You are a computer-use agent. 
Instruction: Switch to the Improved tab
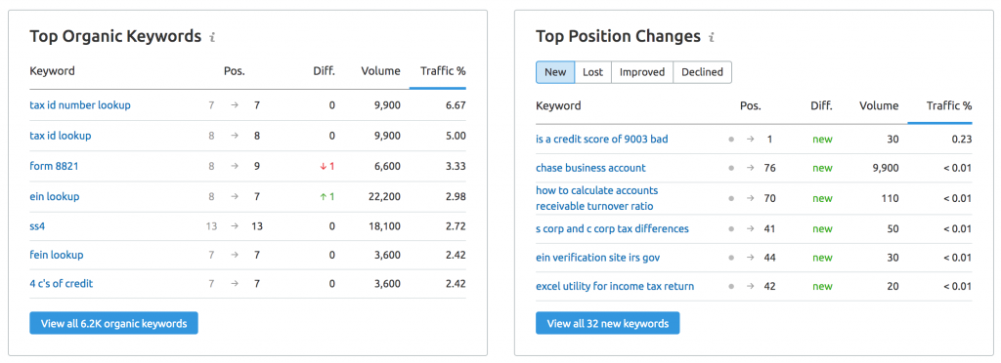642,72
